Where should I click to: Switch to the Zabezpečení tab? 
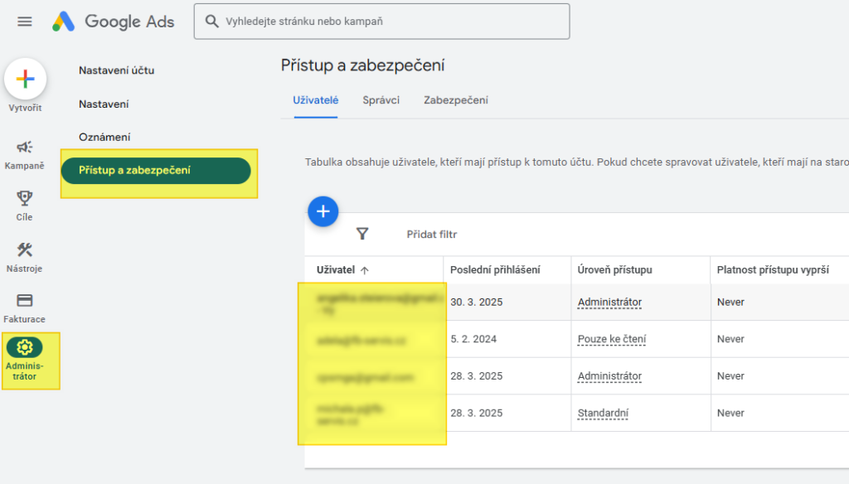click(455, 100)
